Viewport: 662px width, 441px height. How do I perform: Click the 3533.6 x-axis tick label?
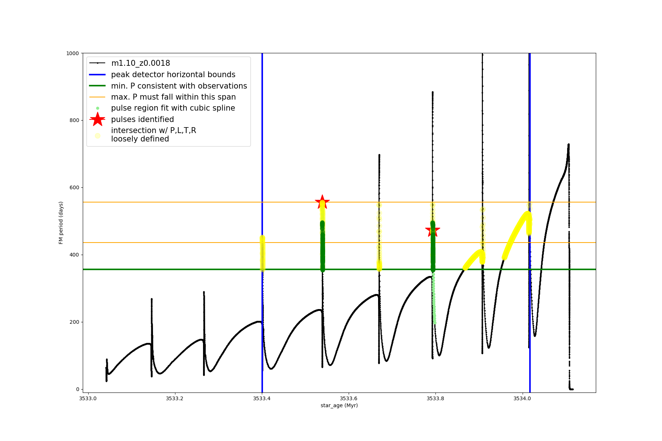(x=348, y=398)
